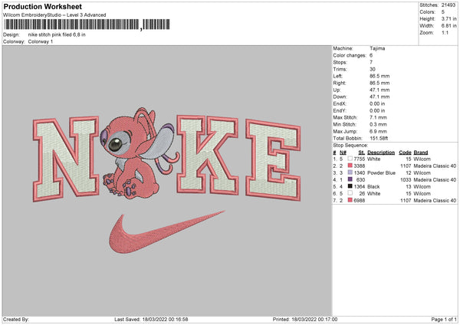The width and height of the screenshot is (460, 325).
Task: Click the Colors value 5
Action: click(443, 12)
